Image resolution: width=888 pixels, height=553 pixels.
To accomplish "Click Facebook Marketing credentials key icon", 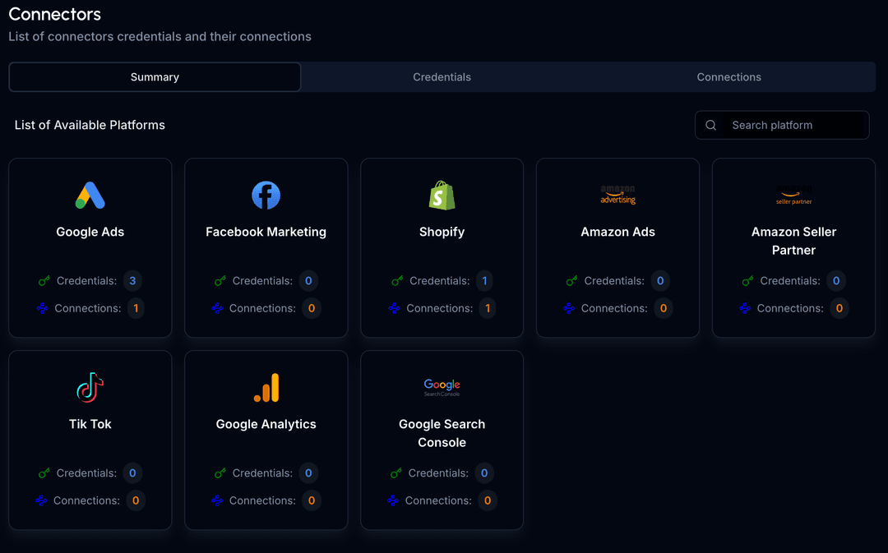I will click(220, 281).
